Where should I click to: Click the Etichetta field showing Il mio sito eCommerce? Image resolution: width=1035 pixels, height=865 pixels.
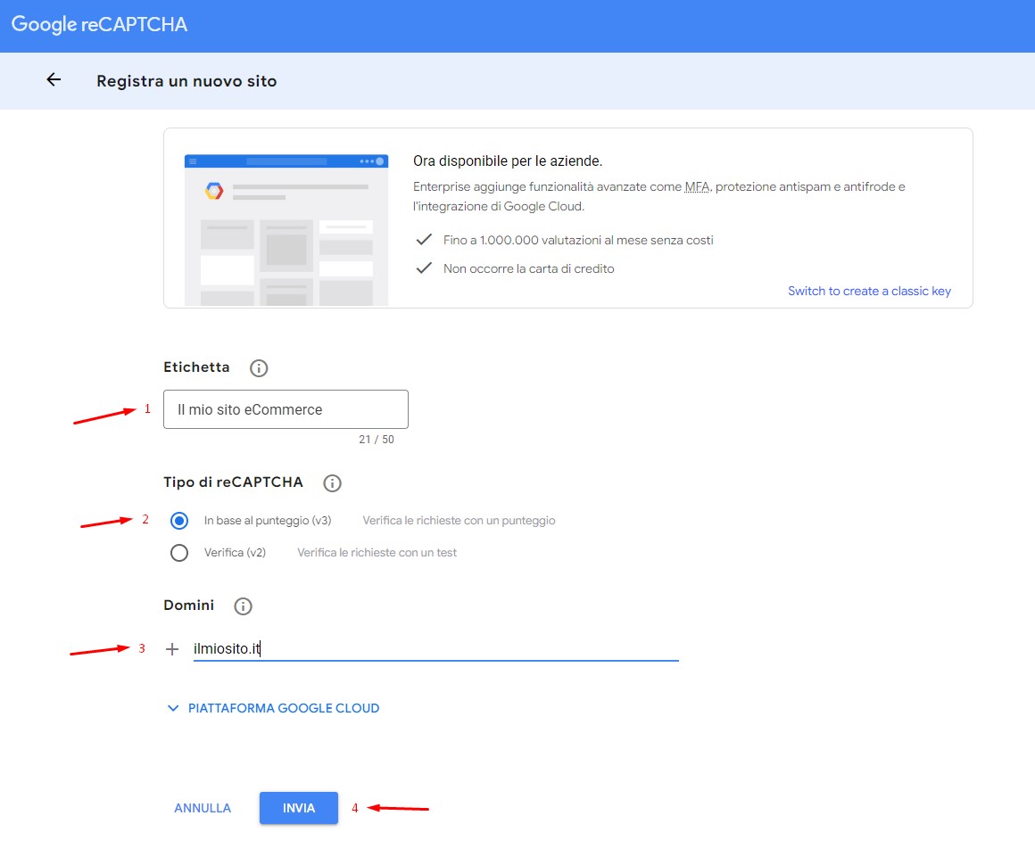click(x=285, y=409)
